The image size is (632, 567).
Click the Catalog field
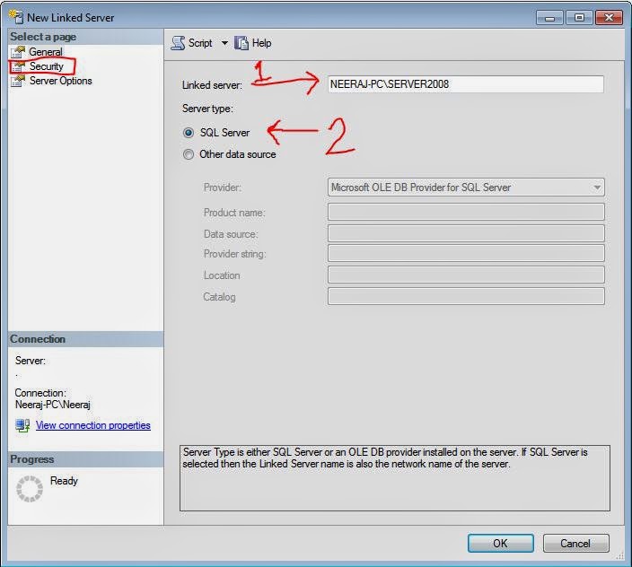(466, 296)
